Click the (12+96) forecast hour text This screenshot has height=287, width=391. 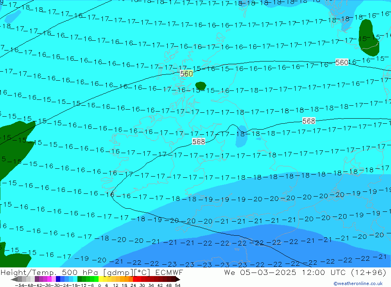pyautogui.click(x=368, y=273)
